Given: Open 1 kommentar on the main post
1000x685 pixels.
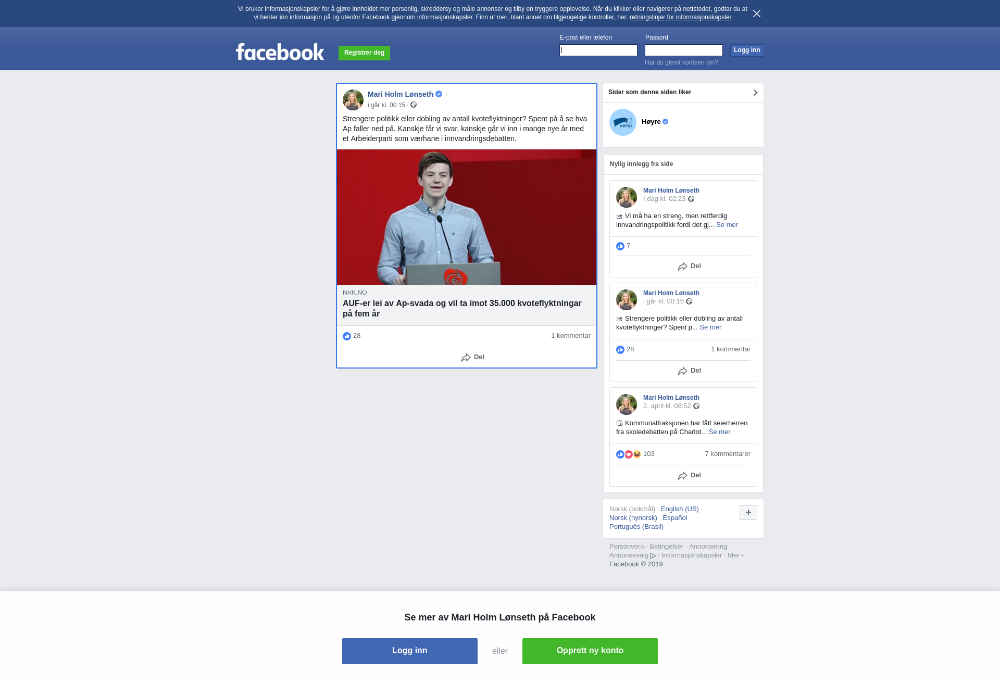Looking at the screenshot, I should pos(571,336).
